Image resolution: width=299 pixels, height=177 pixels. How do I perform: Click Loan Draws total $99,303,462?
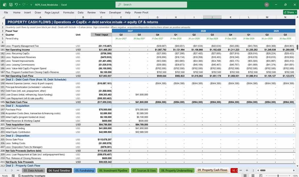point(106,94)
